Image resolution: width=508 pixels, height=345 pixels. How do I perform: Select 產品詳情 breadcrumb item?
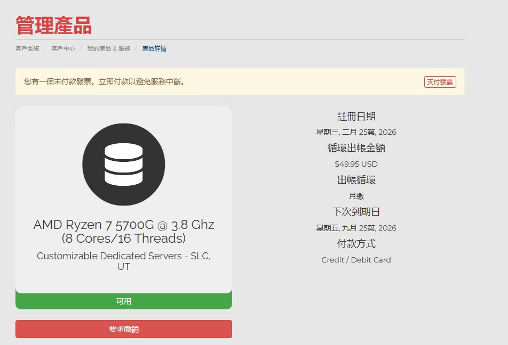tap(154, 48)
